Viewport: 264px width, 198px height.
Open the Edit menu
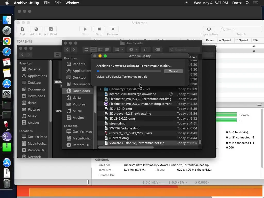57,3
